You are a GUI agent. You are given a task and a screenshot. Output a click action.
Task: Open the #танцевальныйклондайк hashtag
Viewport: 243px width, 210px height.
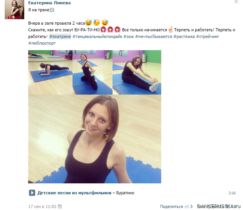pos(97,36)
